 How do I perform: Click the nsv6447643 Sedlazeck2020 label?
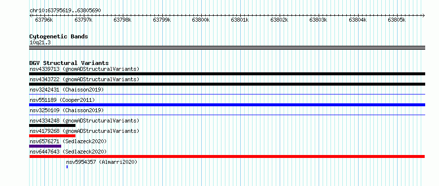[68, 152]
